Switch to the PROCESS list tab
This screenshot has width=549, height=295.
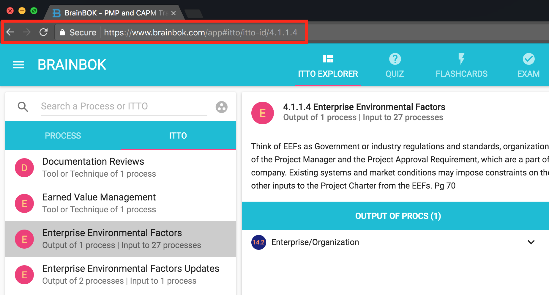(x=63, y=136)
